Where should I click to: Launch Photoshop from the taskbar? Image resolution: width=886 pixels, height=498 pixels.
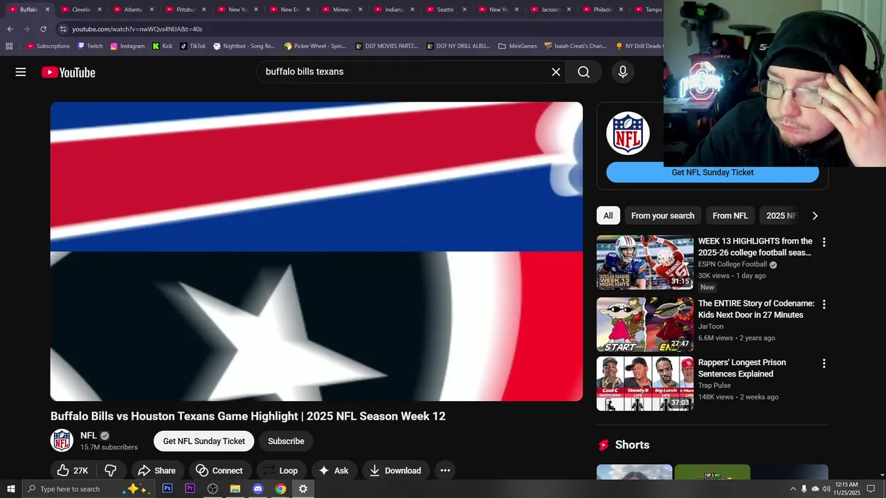(168, 489)
